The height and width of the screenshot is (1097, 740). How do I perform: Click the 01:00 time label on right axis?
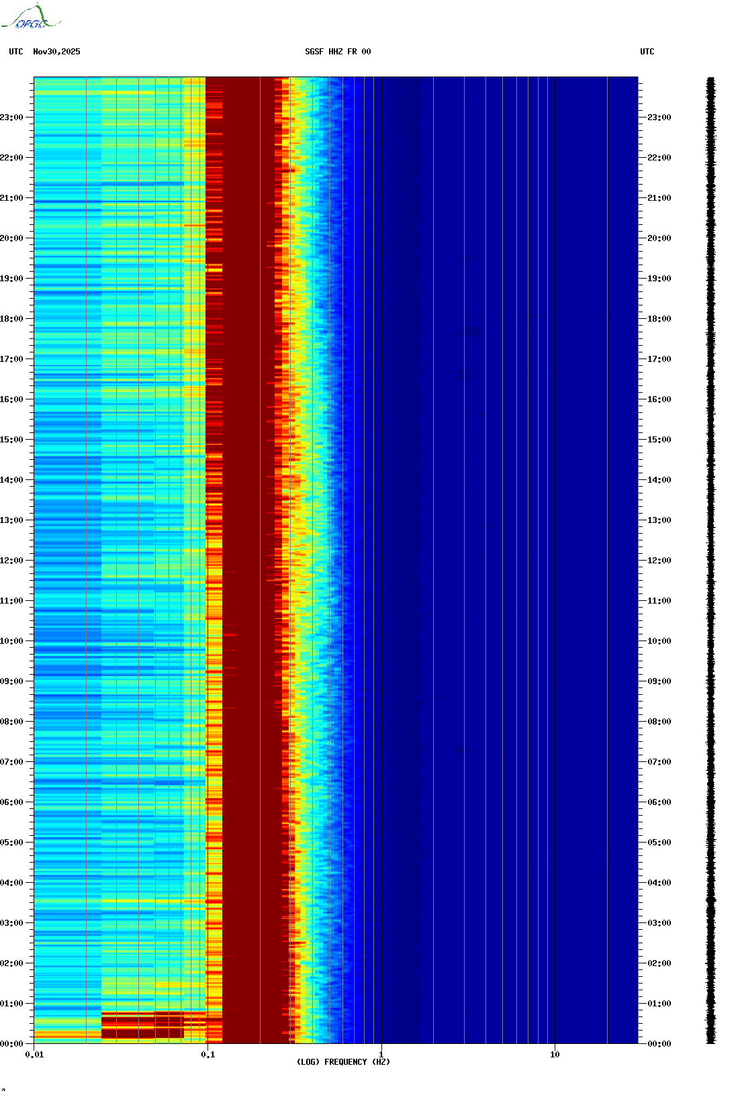659,1004
